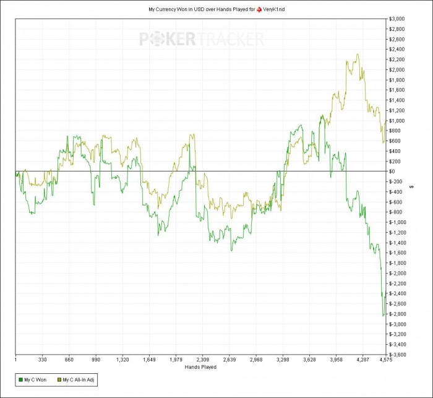433x398 pixels.
Task: Click the chart title for VeryK1nd
Action: pos(216,9)
